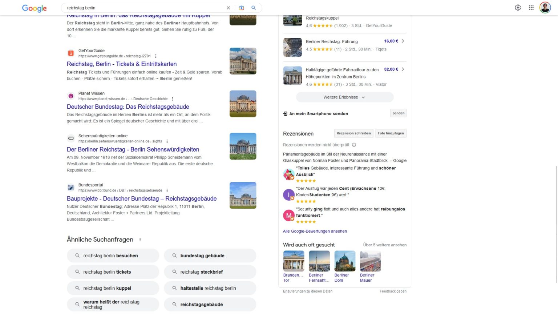Expand Weitere Erlebnisse
This screenshot has width=558, height=314.
point(344,97)
